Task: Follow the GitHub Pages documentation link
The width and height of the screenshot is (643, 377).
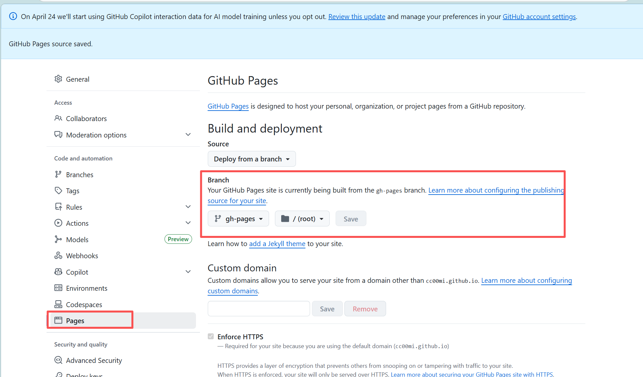Action: coord(228,106)
